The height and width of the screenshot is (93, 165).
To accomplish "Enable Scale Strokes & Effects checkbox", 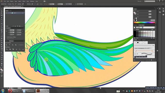I will (x=6, y=37).
